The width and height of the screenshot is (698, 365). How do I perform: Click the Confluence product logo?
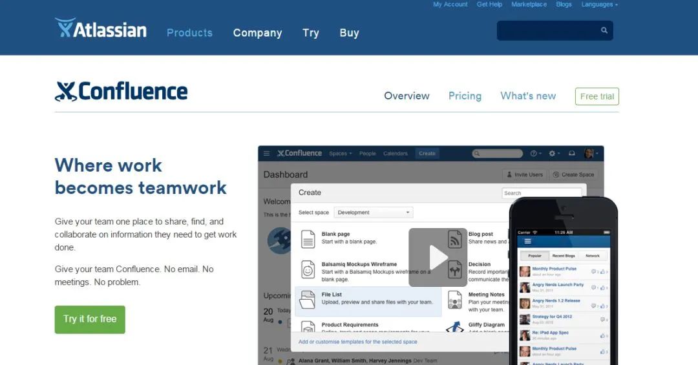point(122,92)
